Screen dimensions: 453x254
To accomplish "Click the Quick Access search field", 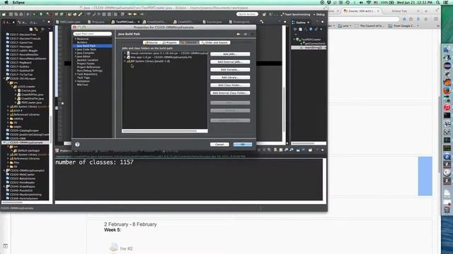I will pos(247,14).
